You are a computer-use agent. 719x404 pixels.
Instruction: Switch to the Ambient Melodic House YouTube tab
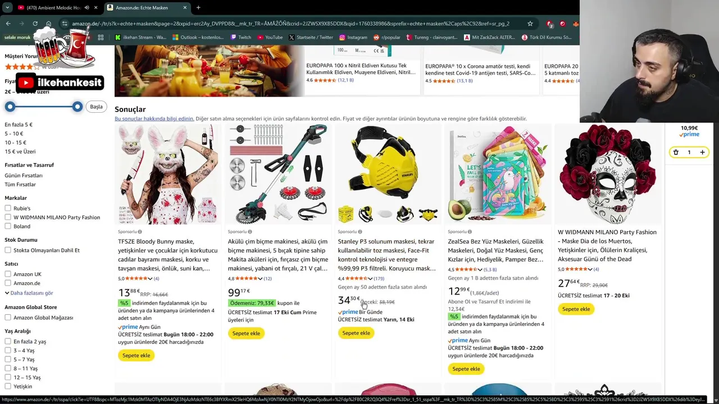[x=56, y=7]
